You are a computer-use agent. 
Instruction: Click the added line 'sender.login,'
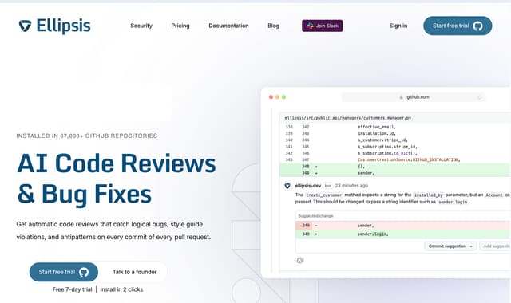[x=402, y=234]
